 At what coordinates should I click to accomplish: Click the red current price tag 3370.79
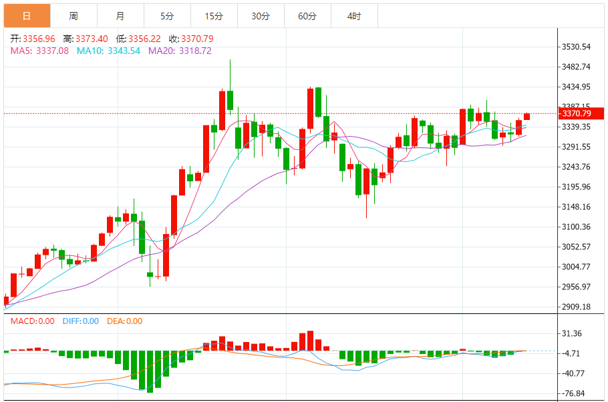coord(581,113)
